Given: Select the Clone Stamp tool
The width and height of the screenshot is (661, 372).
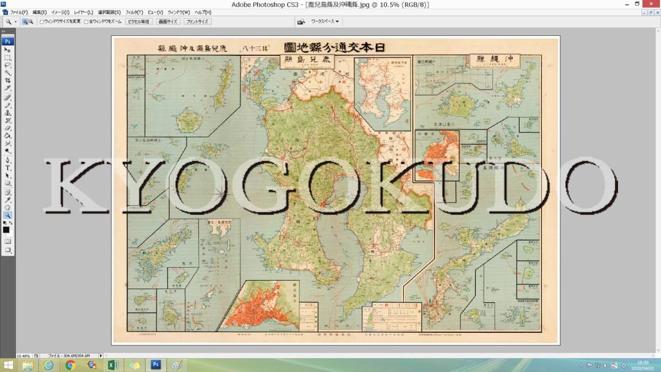Looking at the screenshot, I should [x=8, y=112].
